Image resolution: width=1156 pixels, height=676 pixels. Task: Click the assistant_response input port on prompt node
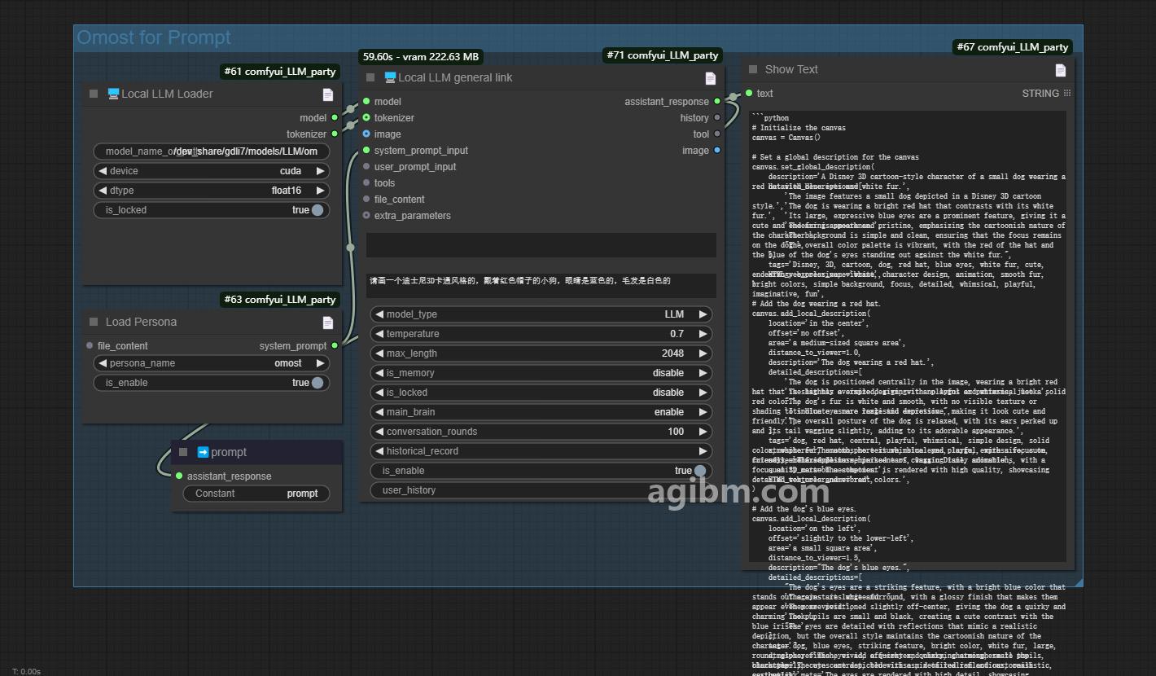179,476
